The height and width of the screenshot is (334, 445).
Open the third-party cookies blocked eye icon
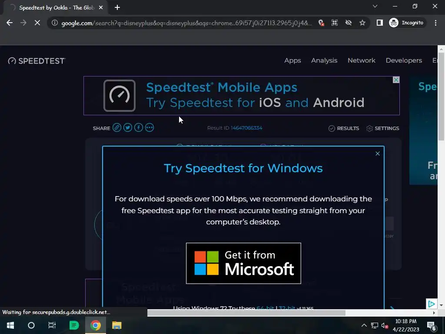point(348,23)
